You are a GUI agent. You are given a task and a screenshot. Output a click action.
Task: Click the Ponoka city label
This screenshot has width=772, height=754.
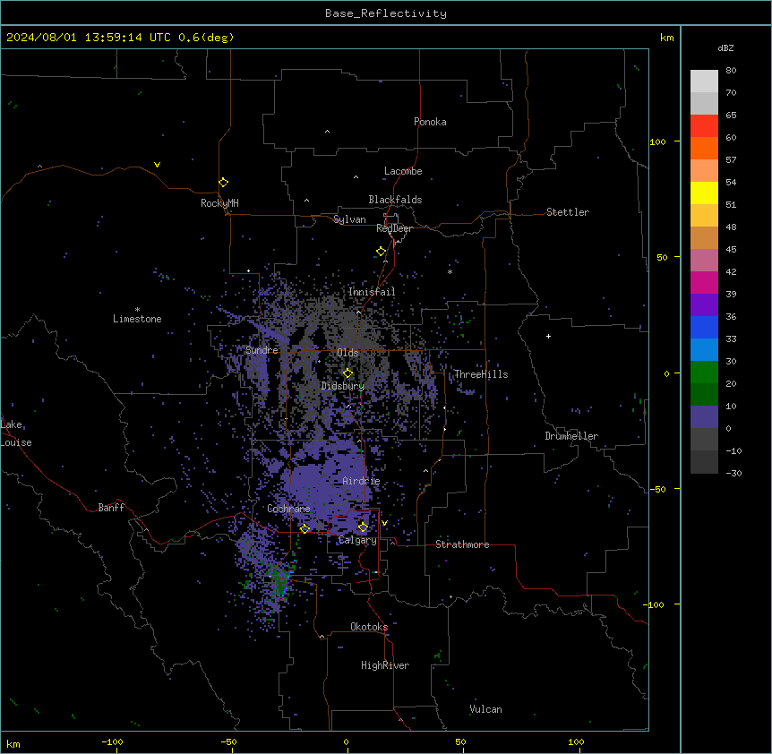click(430, 122)
